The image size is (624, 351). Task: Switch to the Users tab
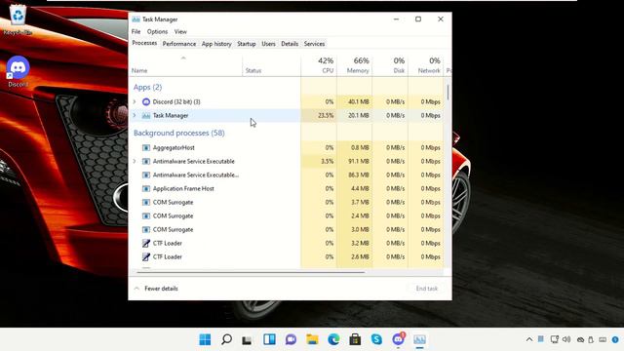(x=268, y=44)
